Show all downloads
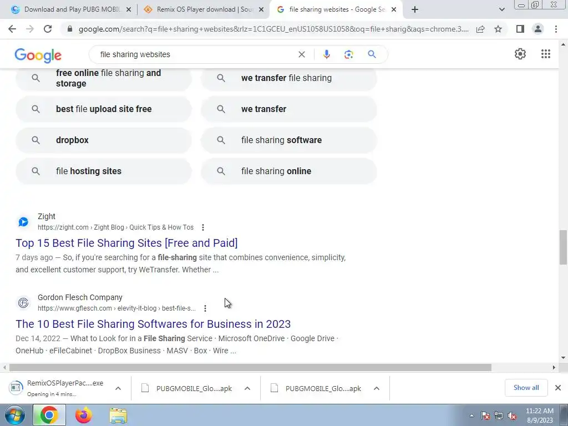 tap(526, 388)
